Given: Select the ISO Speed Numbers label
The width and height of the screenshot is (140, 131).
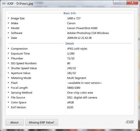Looking at the screenshot, I should click(24, 64).
